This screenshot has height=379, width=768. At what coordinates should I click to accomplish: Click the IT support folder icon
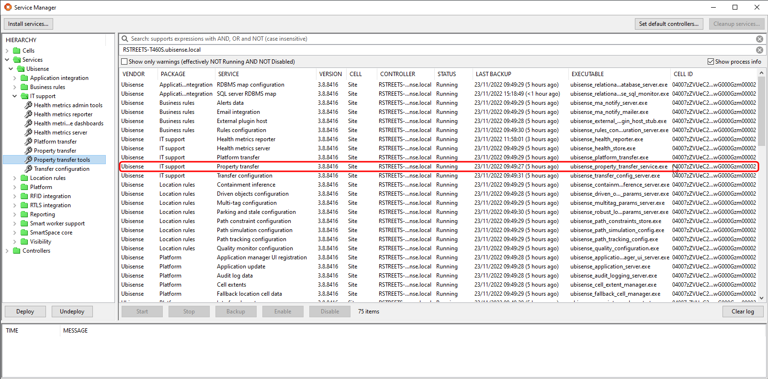(24, 96)
